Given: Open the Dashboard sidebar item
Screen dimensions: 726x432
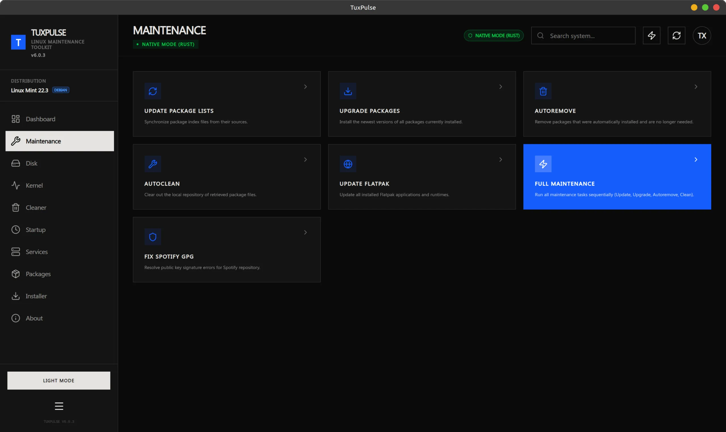Looking at the screenshot, I should 41,119.
